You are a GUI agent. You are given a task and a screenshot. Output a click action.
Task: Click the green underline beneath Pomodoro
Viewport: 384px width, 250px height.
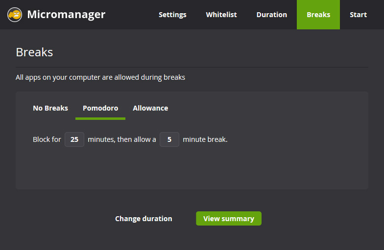tap(100, 118)
